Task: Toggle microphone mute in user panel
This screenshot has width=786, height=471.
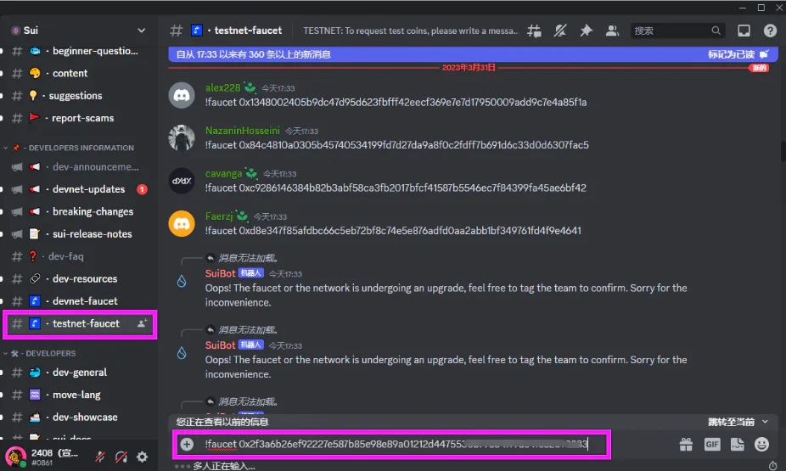Action: click(100, 457)
